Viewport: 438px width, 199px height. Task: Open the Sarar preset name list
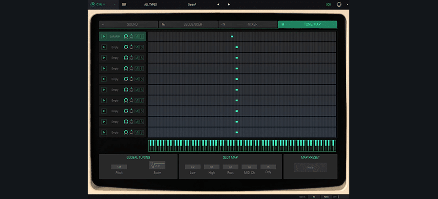[192, 4]
